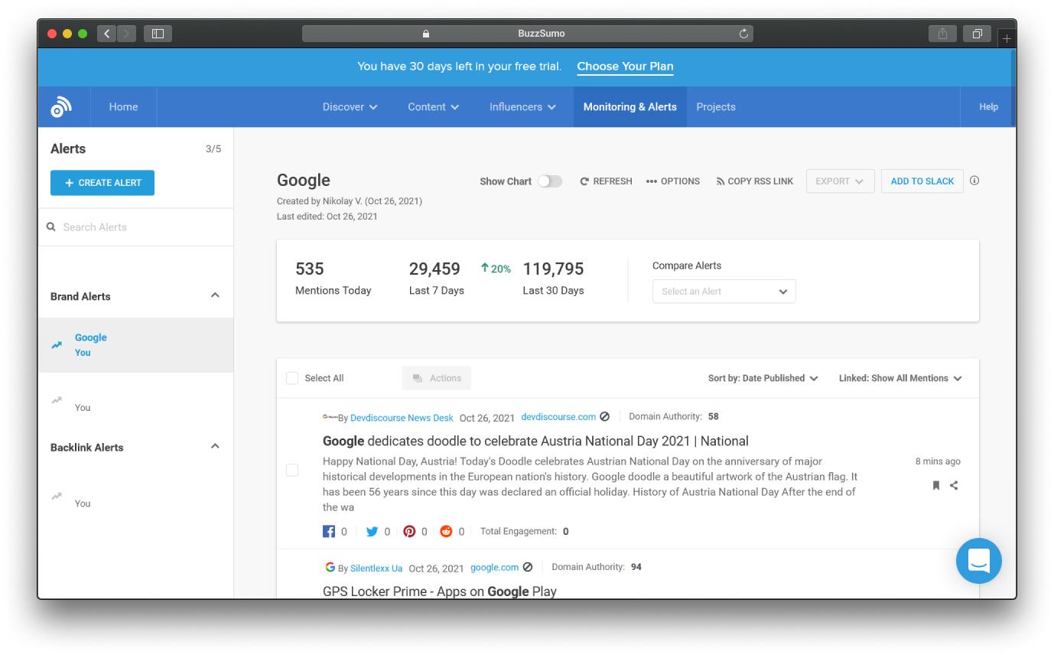Open a new Safari tab
The width and height of the screenshot is (1054, 655).
[x=1007, y=37]
